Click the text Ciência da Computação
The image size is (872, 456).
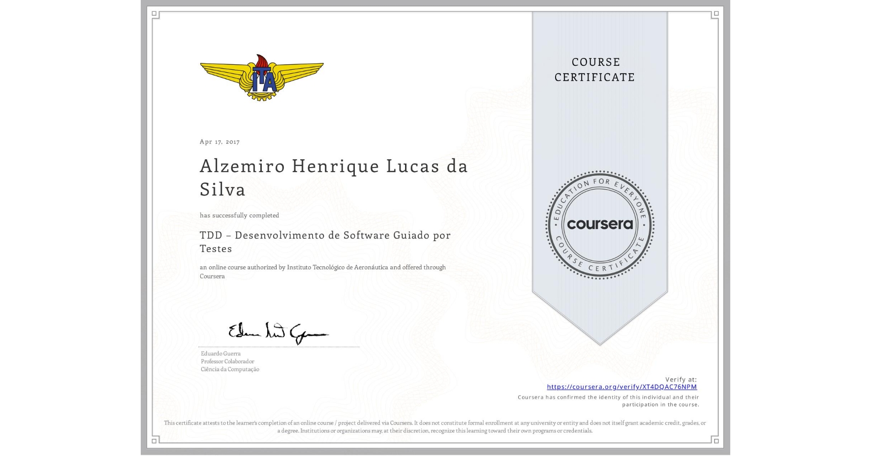pos(230,369)
